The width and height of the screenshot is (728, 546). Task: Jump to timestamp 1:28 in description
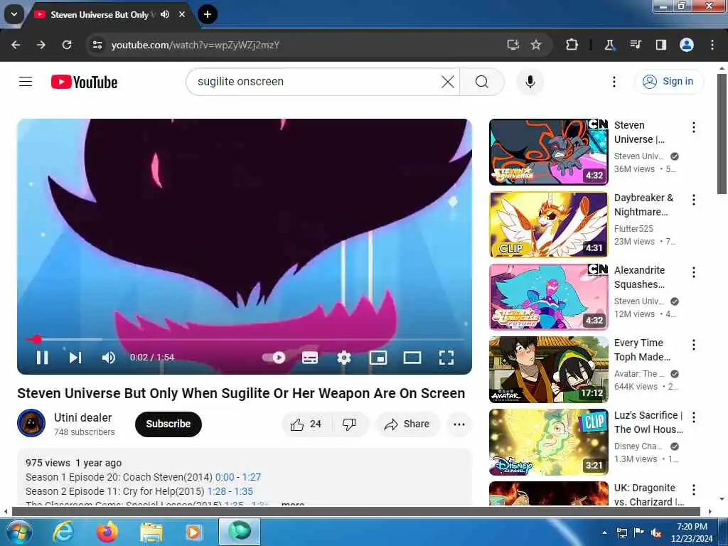click(216, 491)
